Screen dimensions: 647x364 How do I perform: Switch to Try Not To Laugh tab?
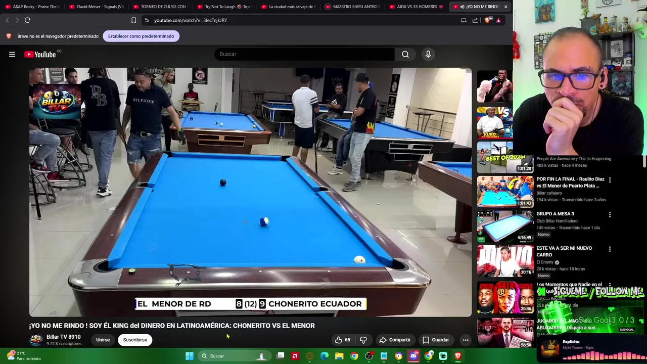224,7
